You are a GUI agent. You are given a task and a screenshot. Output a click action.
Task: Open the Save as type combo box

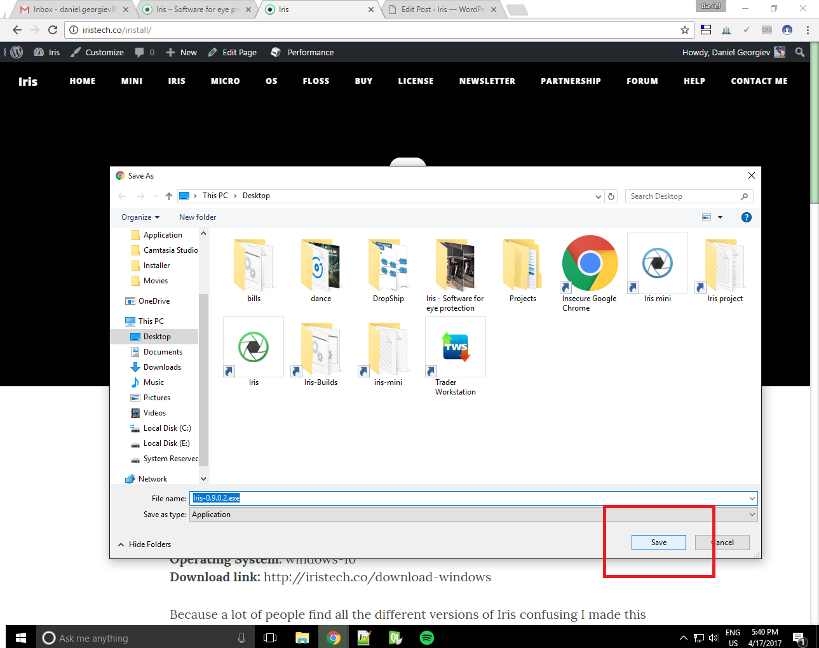(473, 515)
